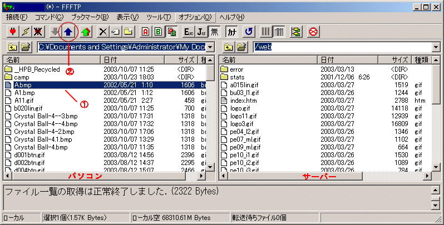Click the Rename toolbar icon
444x225 pixels.
click(116, 32)
